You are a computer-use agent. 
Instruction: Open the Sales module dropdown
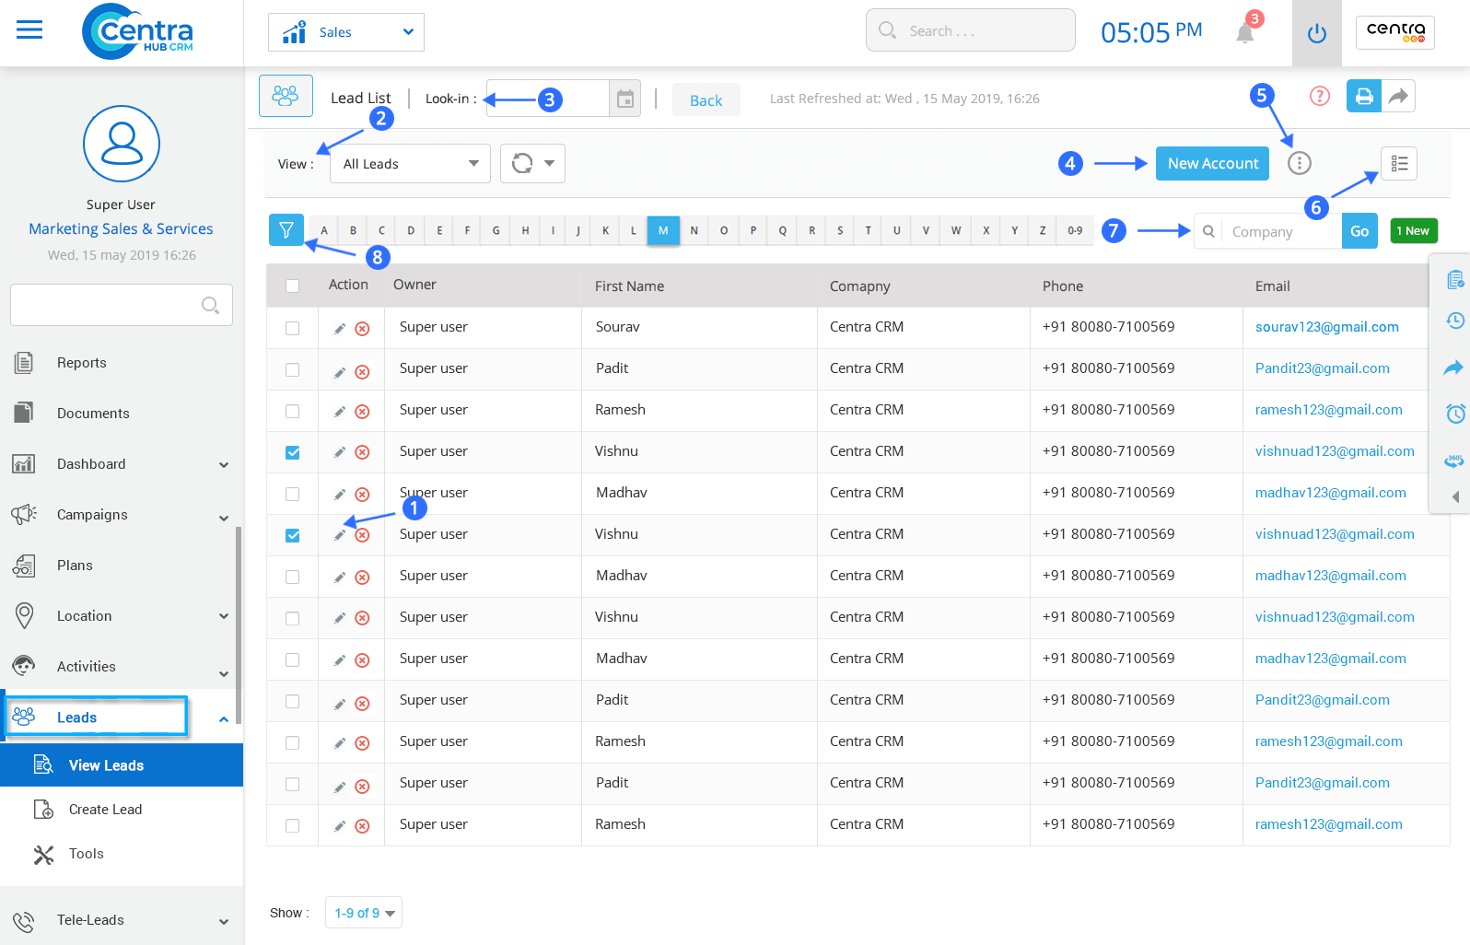pos(346,32)
